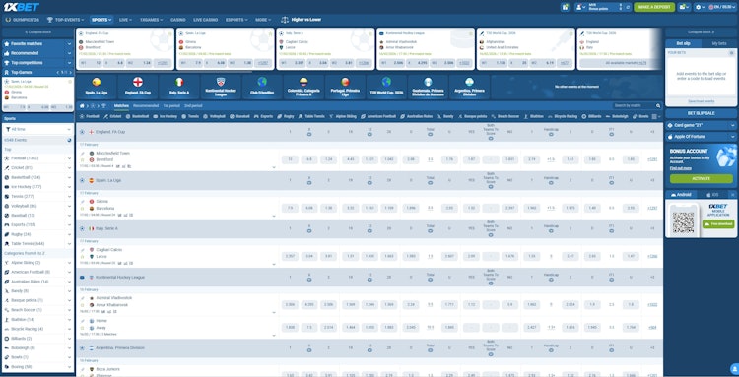Viewport: 739px width, 377px height.
Task: Open Club Friendlies tournament tile
Action: [x=262, y=87]
